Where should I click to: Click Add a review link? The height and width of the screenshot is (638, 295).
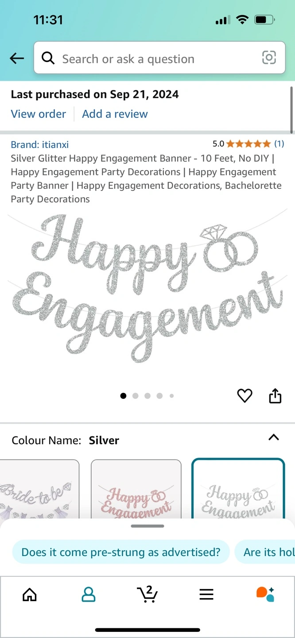[x=115, y=114]
